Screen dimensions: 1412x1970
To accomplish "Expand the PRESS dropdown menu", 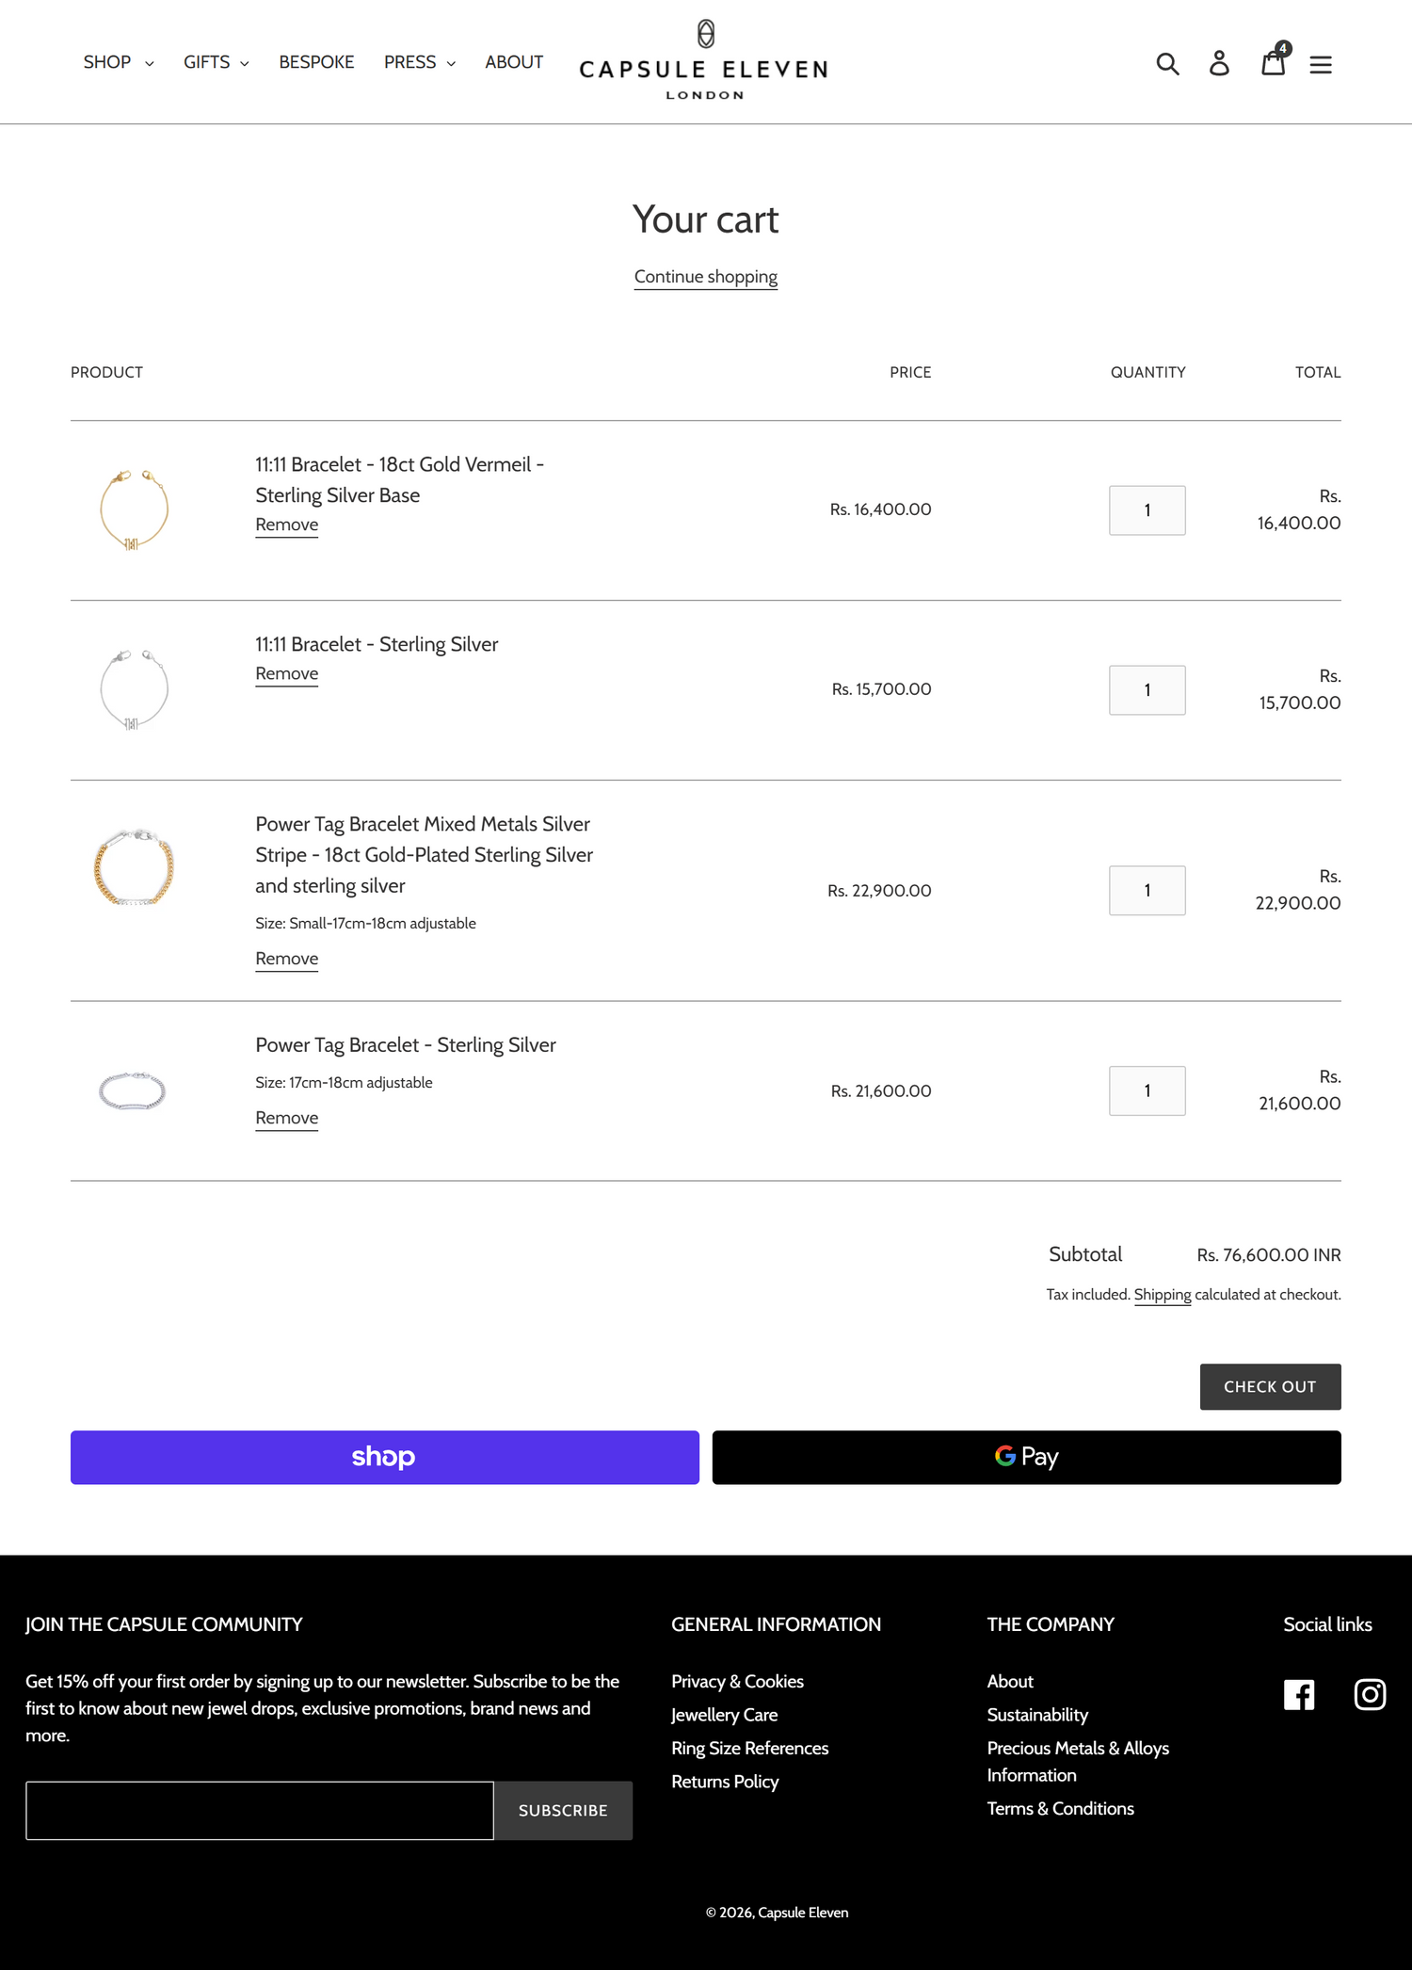I will pyautogui.click(x=420, y=62).
